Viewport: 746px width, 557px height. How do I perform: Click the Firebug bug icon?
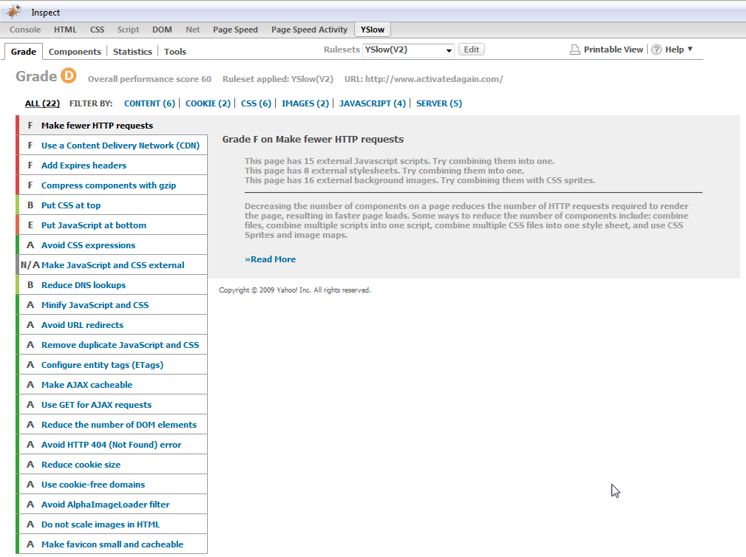[13, 12]
